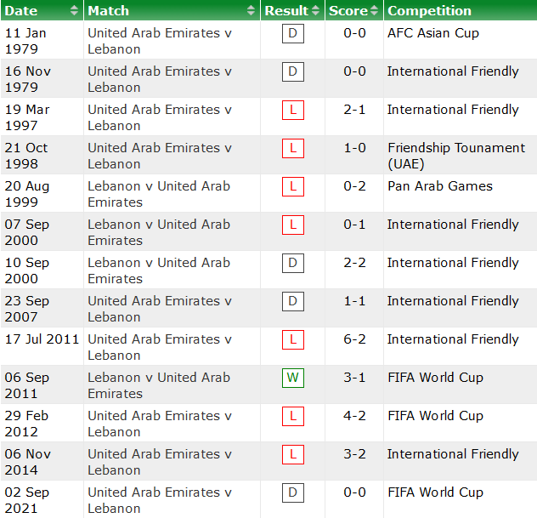Click the Date column sort arrows
The height and width of the screenshot is (518, 537).
point(74,11)
